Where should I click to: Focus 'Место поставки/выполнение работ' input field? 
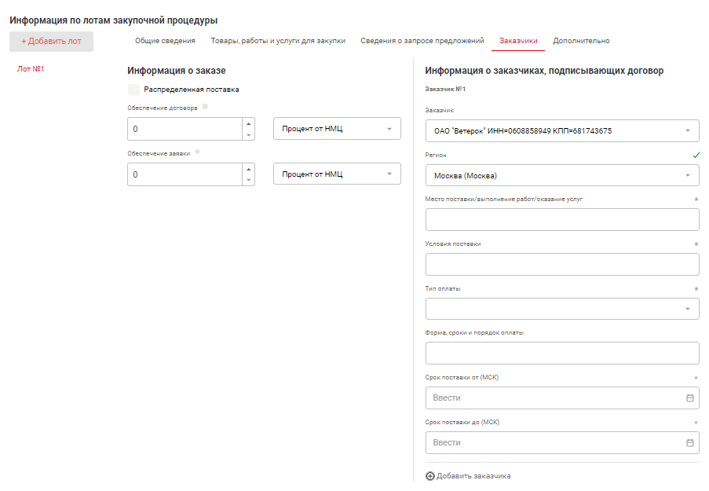coord(561,220)
